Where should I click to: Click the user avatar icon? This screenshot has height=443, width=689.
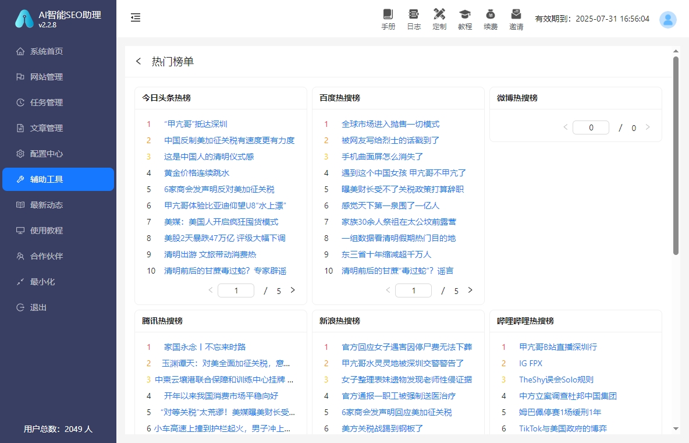[667, 19]
